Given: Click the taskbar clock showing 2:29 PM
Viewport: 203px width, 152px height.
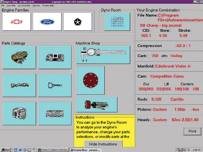Looking at the screenshot, I should [x=197, y=150].
